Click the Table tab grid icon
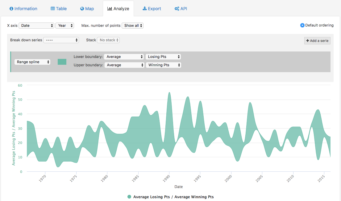Screen dimensions: 341x201 coord(53,9)
